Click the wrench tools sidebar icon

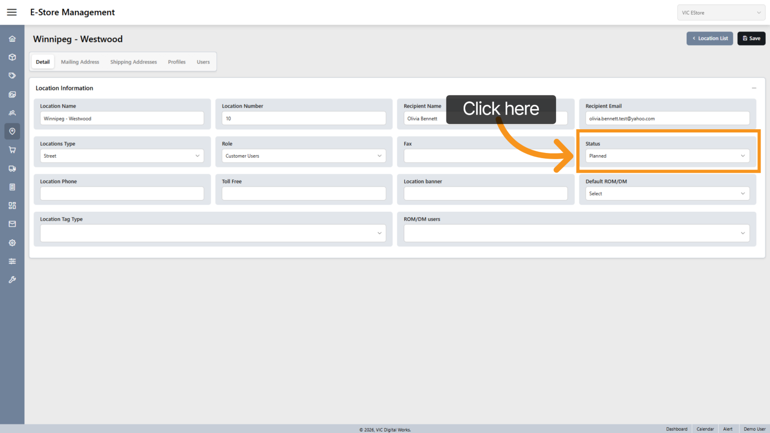tap(12, 280)
